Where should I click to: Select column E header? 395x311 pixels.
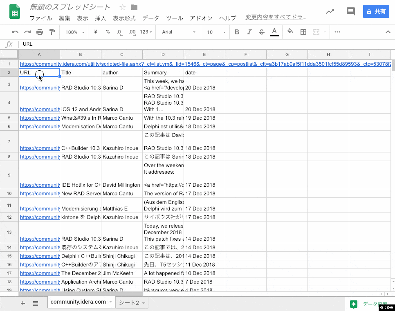click(204, 54)
